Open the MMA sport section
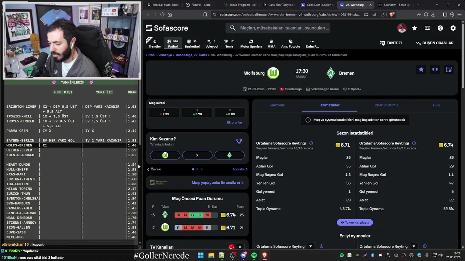The height and width of the screenshot is (261, 465). pyautogui.click(x=271, y=43)
